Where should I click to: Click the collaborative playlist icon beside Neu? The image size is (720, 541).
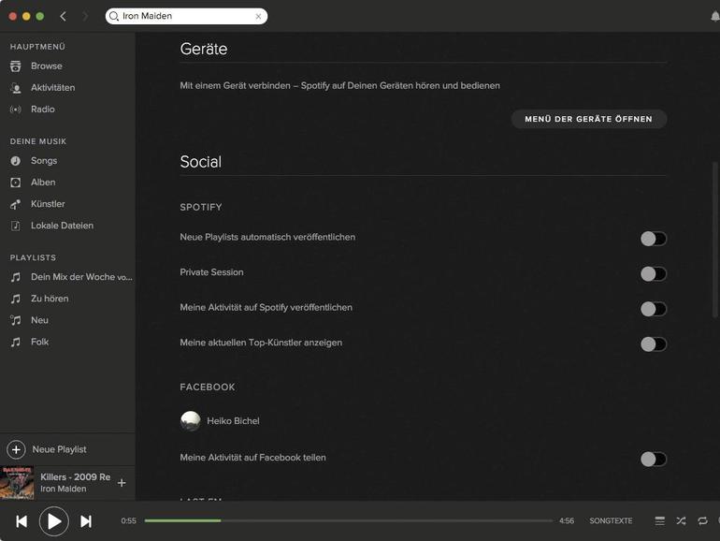point(16,320)
